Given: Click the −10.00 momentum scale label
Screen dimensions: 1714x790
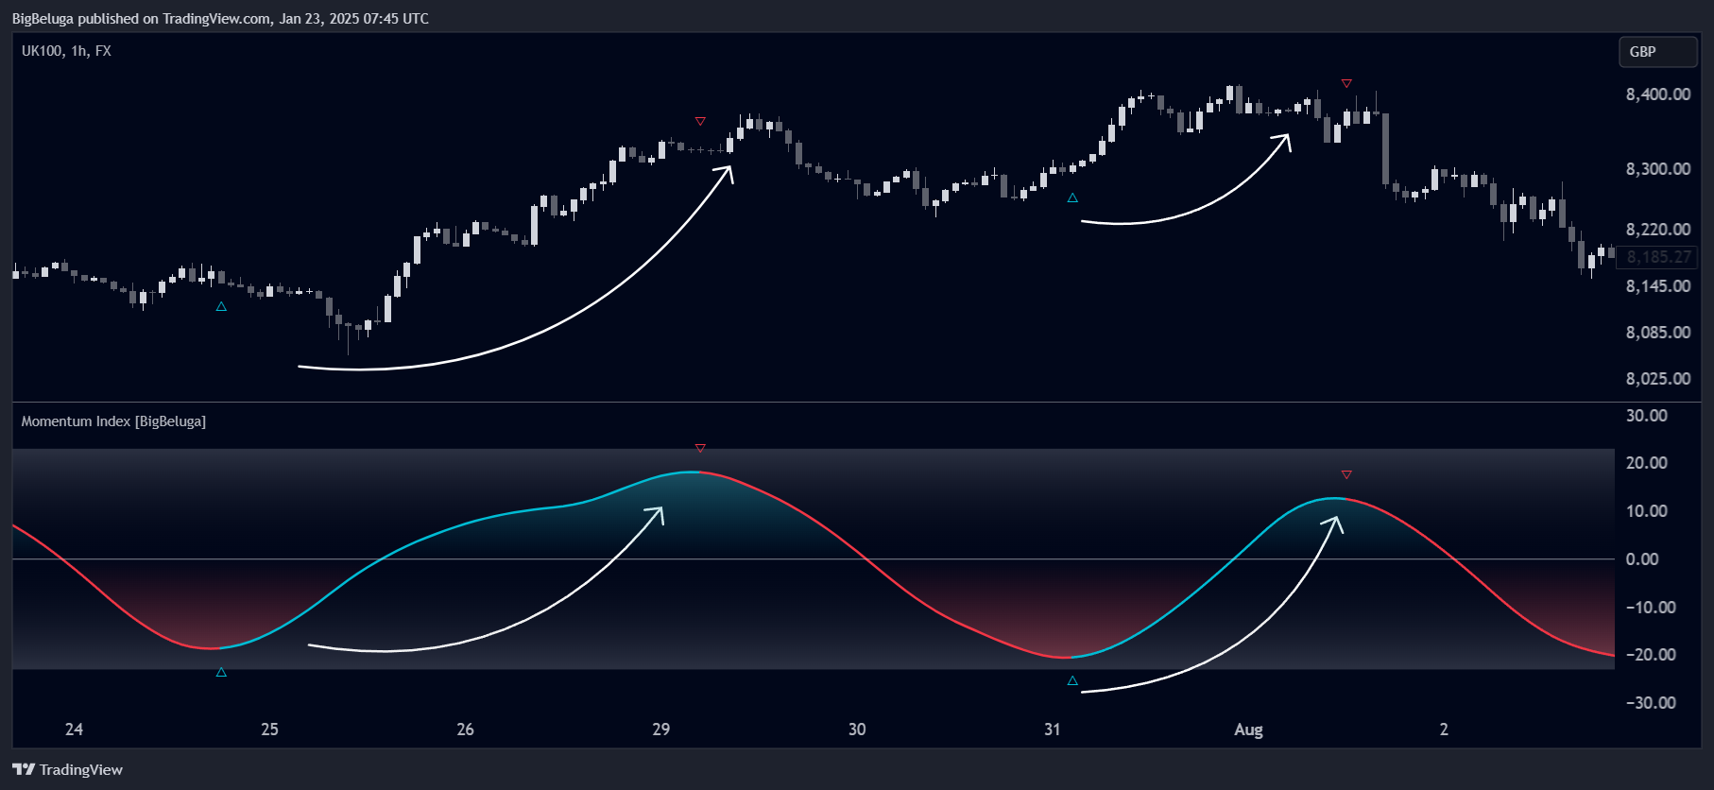Looking at the screenshot, I should click(x=1651, y=608).
